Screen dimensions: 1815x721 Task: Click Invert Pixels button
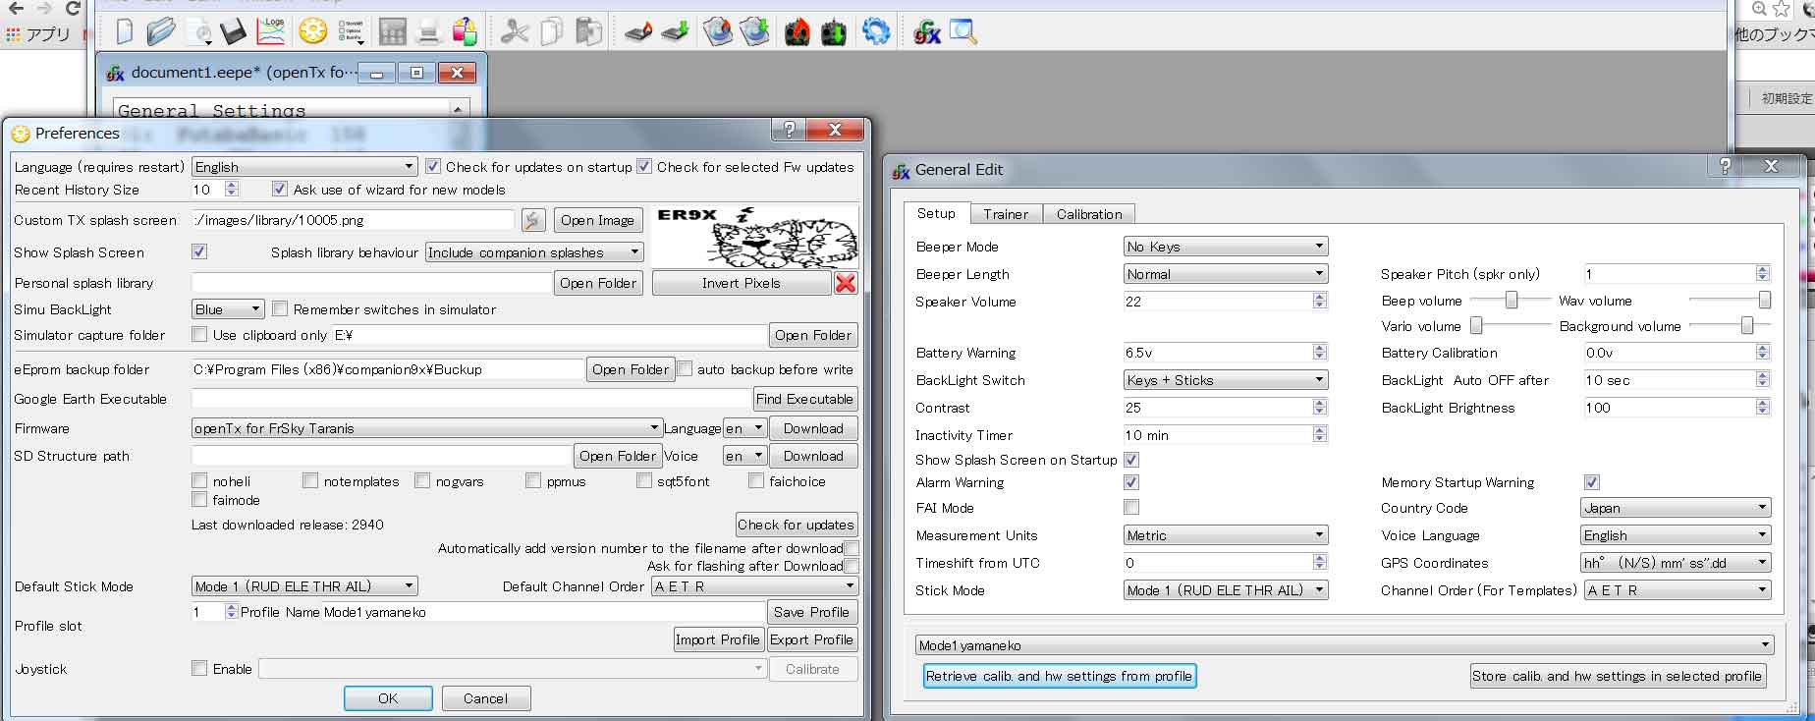tap(741, 283)
